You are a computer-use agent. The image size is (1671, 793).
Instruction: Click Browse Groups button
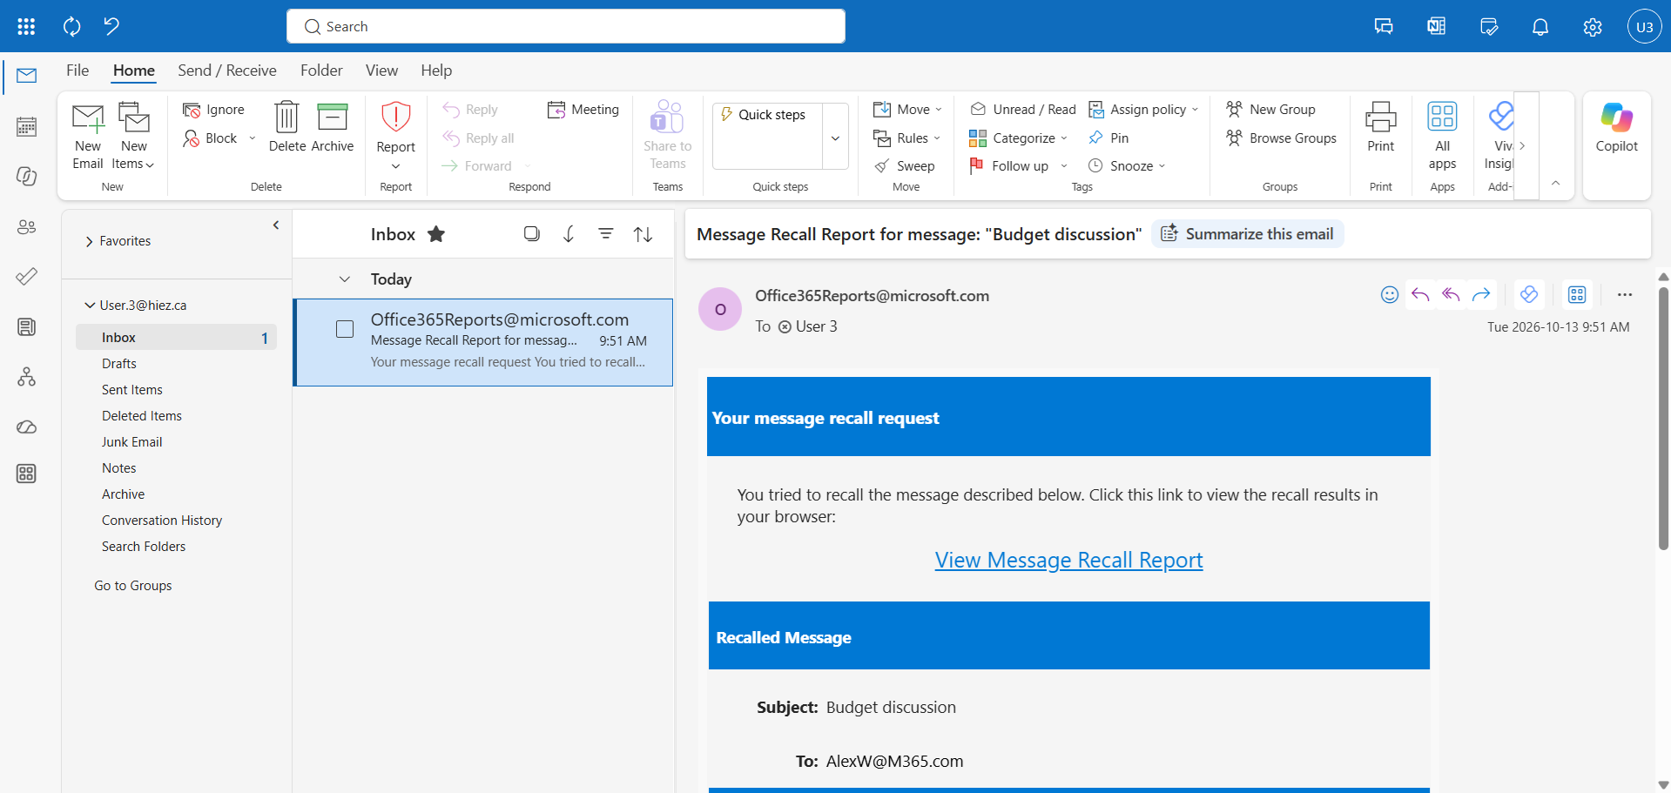tap(1281, 138)
